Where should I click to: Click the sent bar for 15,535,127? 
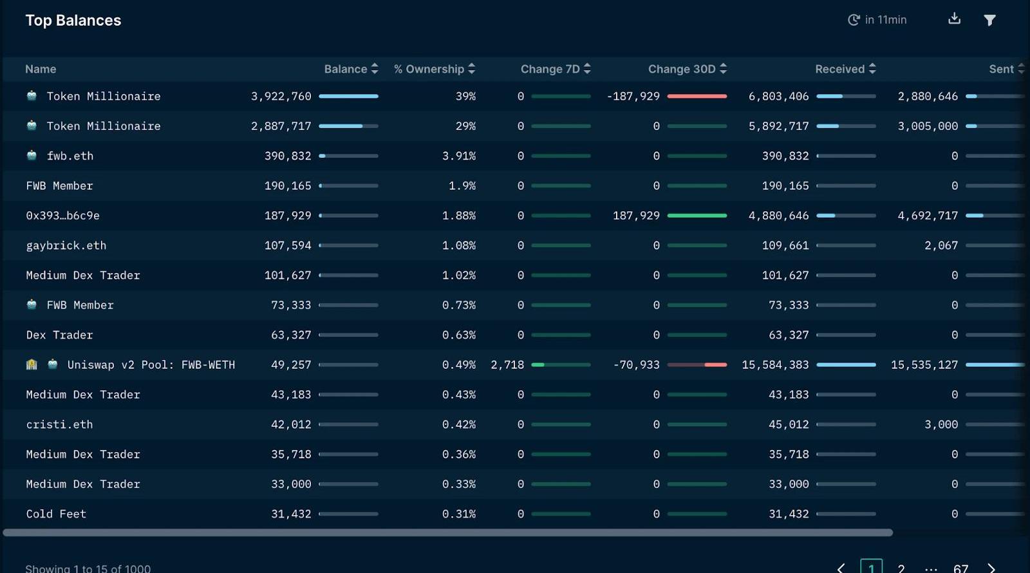(x=995, y=365)
